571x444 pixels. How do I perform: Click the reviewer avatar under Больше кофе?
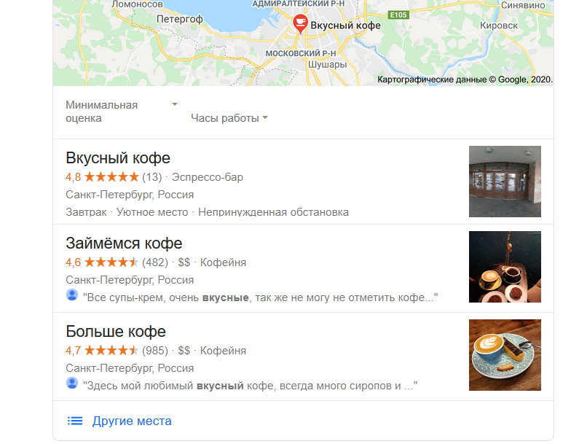coord(72,383)
